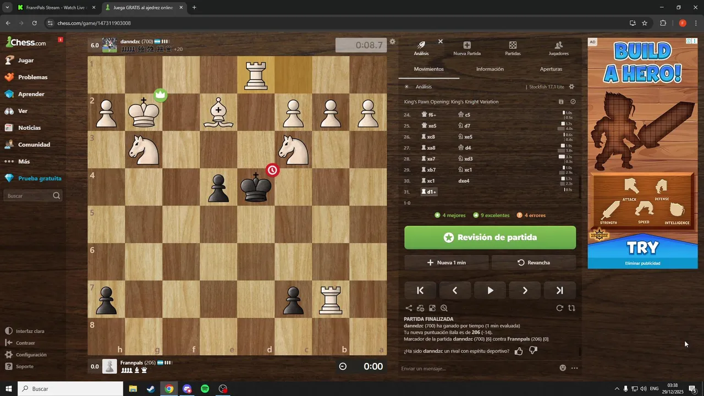Screen dimensions: 704x396
Task: Click the self-analysis magnifier icon
Action: (x=444, y=309)
